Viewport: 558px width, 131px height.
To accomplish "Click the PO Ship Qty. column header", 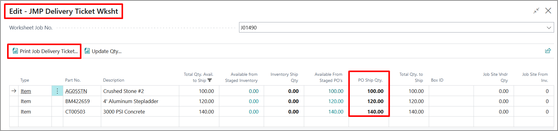I will click(370, 80).
